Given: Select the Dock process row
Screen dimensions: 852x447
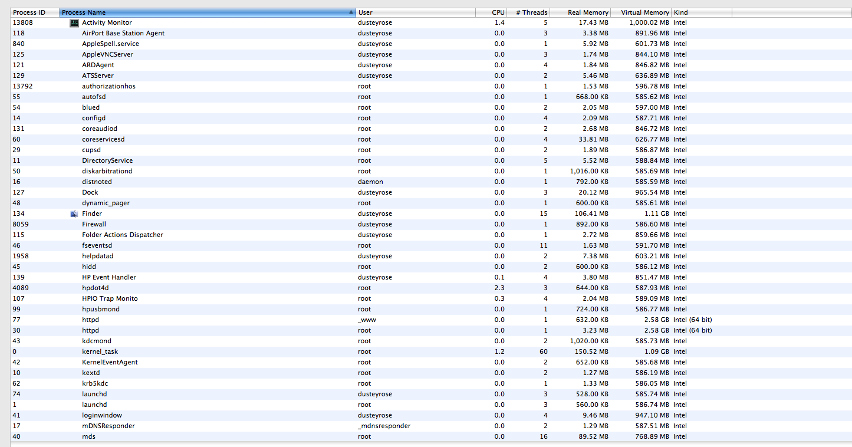Looking at the screenshot, I should pyautogui.click(x=431, y=192).
